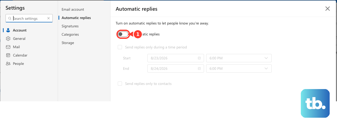The width and height of the screenshot is (337, 125).
Task: Click the End label
Action: [x=126, y=68]
